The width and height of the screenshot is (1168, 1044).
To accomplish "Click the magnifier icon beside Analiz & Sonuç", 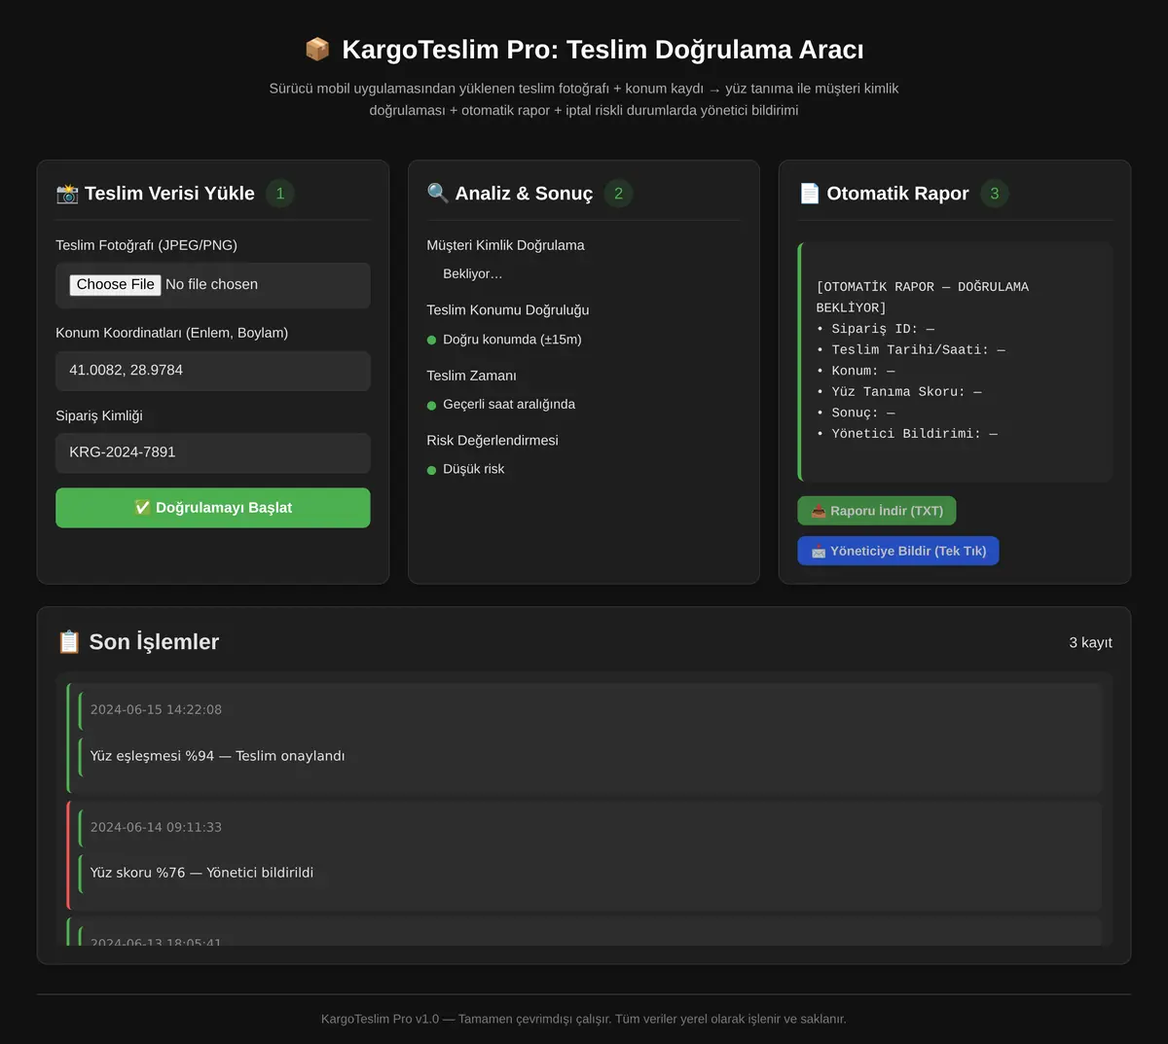I will 438,194.
